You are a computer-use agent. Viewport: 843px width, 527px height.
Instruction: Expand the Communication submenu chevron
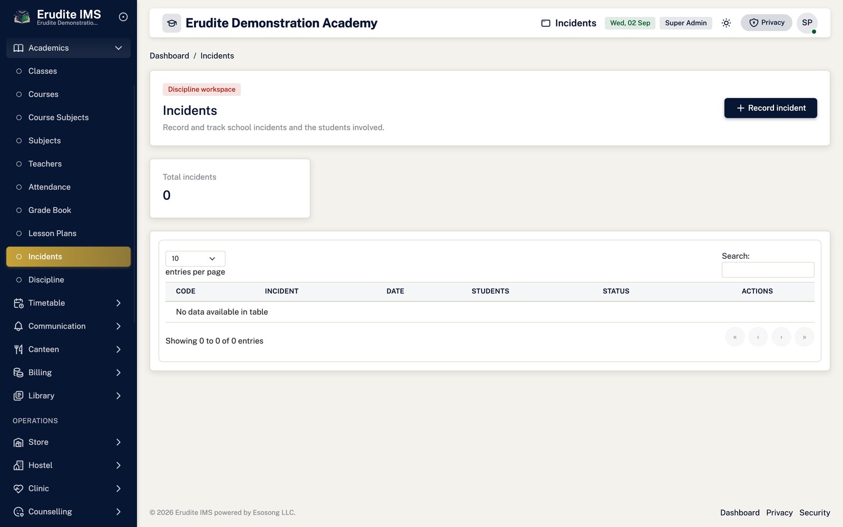[119, 326]
